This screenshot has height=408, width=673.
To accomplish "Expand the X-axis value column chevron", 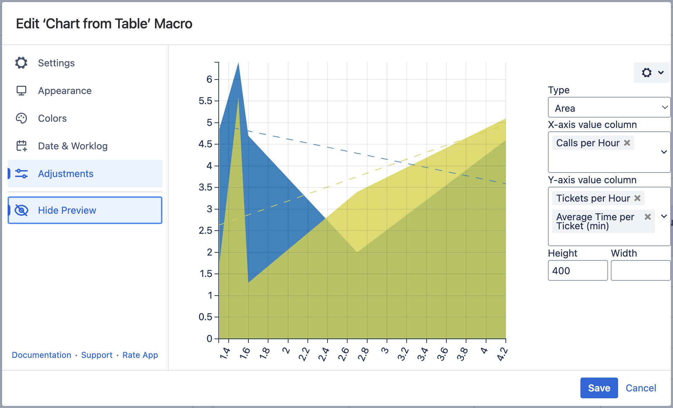I will (x=664, y=152).
